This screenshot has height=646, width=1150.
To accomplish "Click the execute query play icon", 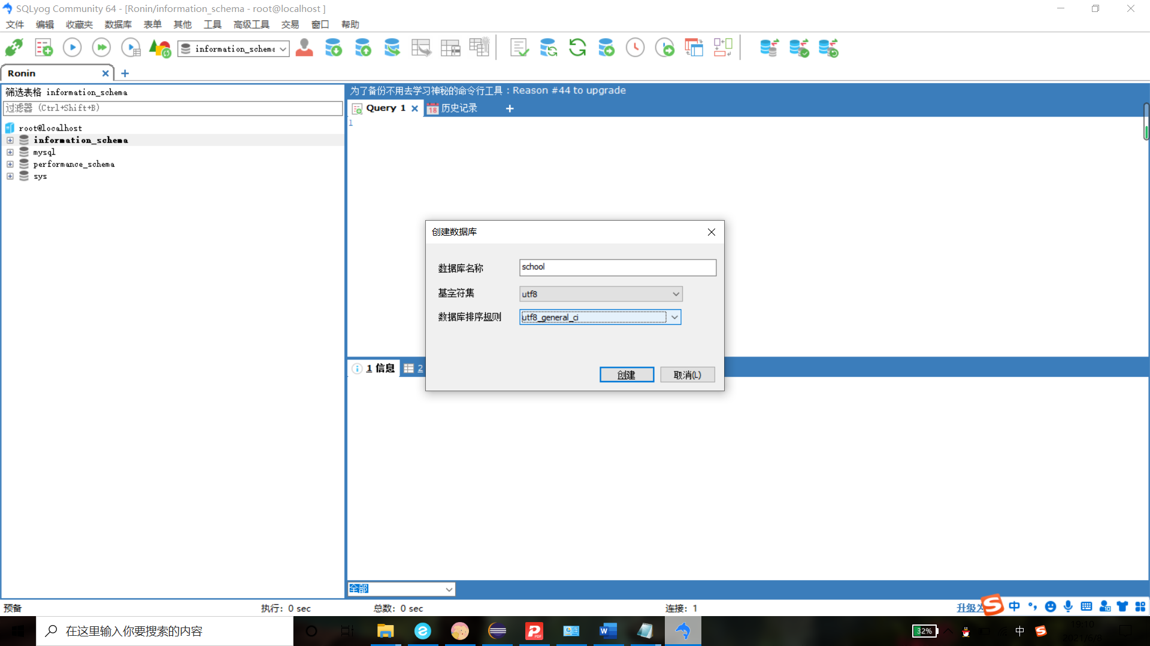I will pos(72,48).
